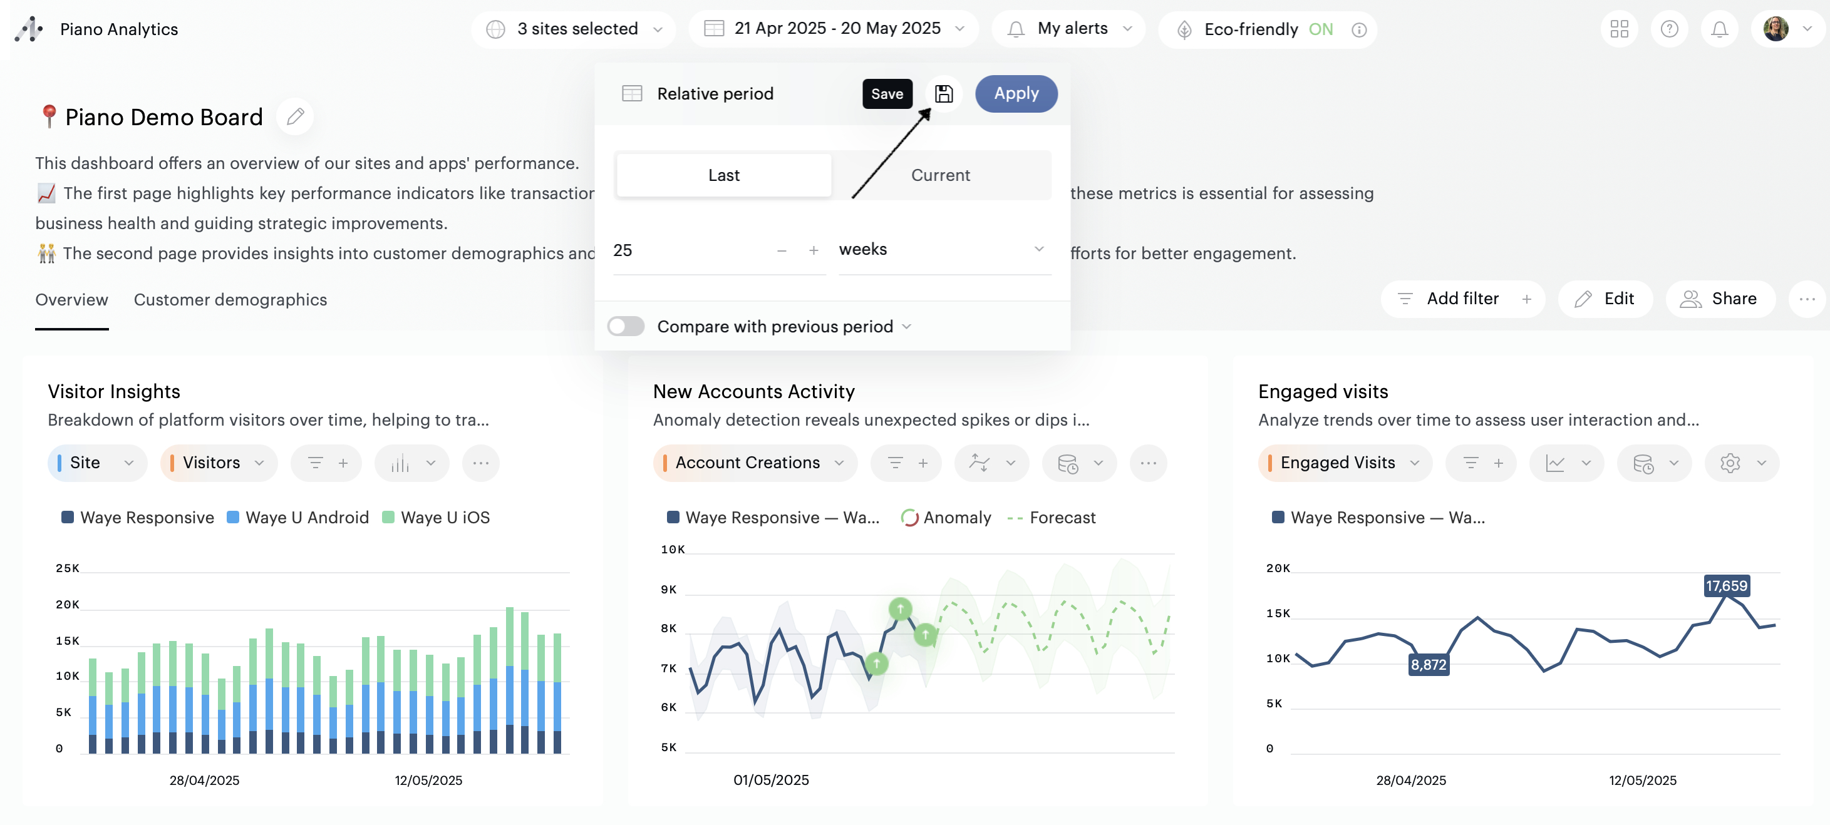Edit the Piano Demo Board title pencil icon

coord(296,116)
